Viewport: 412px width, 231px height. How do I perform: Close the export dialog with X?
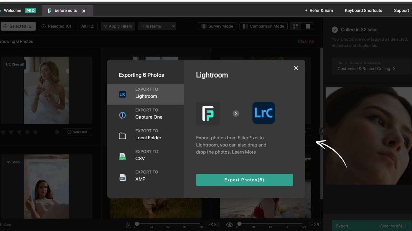tap(296, 68)
